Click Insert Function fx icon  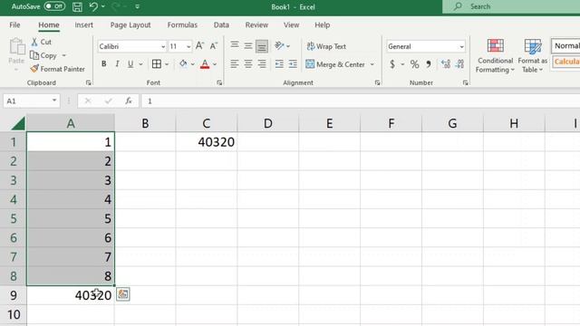click(x=129, y=101)
